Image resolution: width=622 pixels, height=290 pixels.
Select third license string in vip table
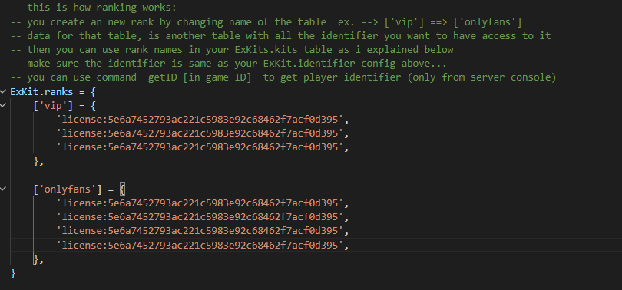(x=200, y=147)
